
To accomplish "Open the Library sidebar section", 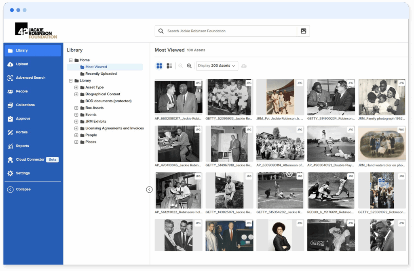I will pyautogui.click(x=33, y=50).
